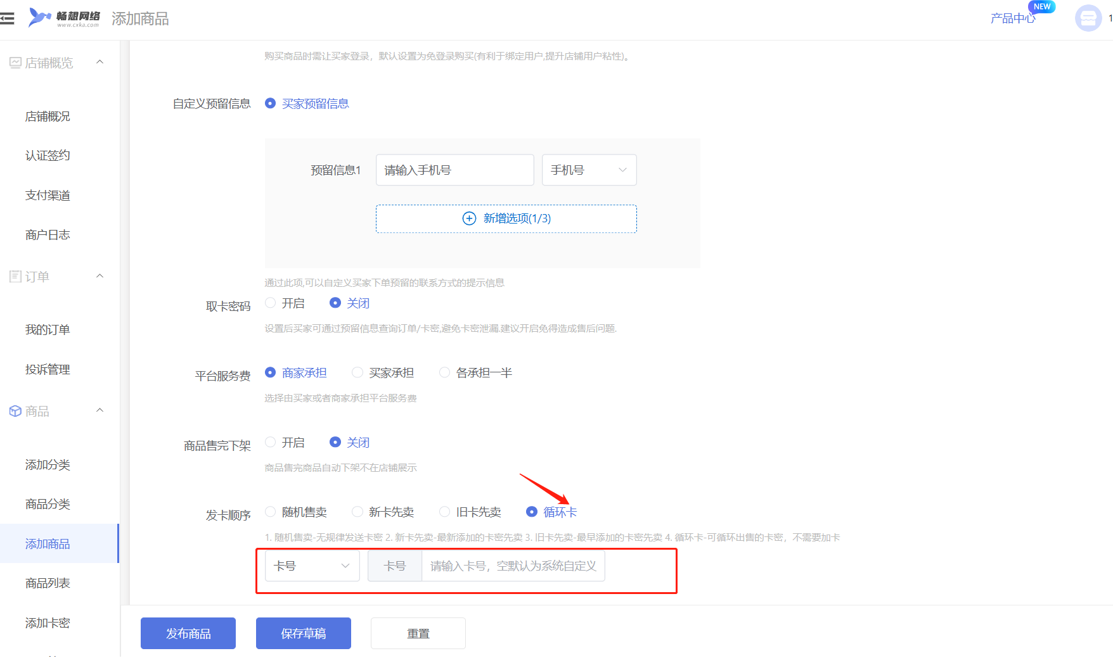Collapse 订单 sidebar group chevron

pos(100,276)
